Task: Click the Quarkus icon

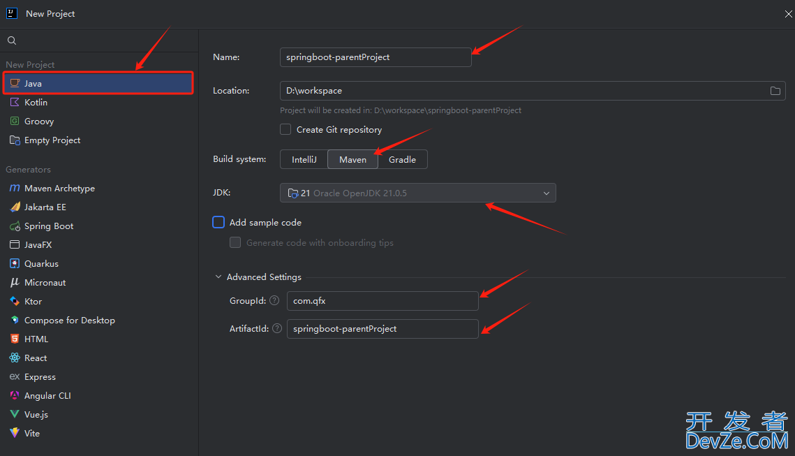Action: [15, 264]
